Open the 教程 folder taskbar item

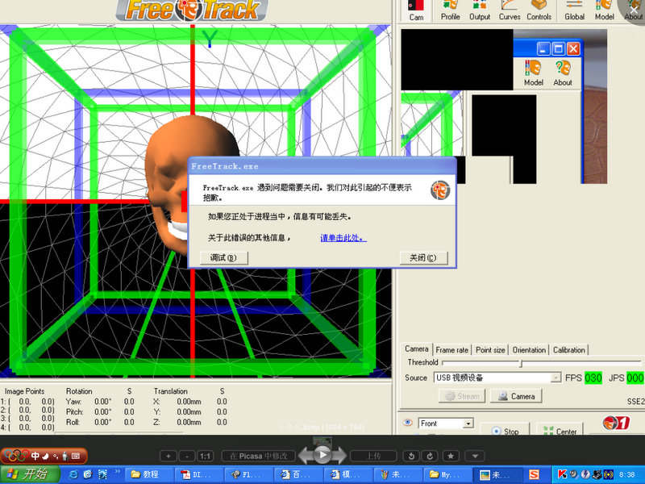tap(149, 474)
